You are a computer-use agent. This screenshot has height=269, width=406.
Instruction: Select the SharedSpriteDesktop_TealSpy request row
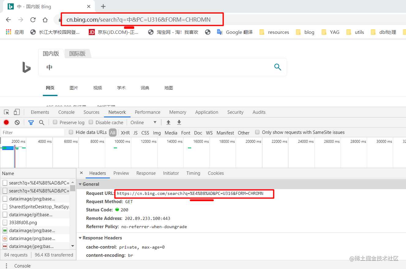[x=35, y=207]
